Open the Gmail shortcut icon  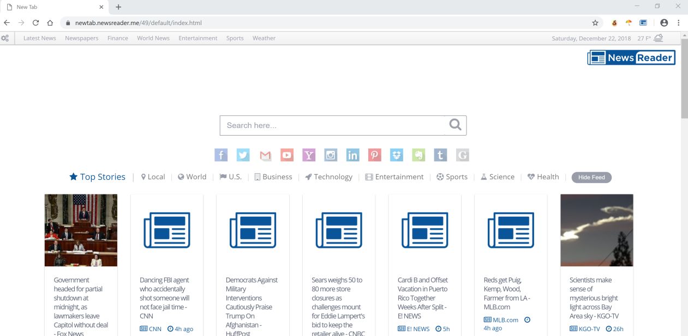[x=265, y=155]
